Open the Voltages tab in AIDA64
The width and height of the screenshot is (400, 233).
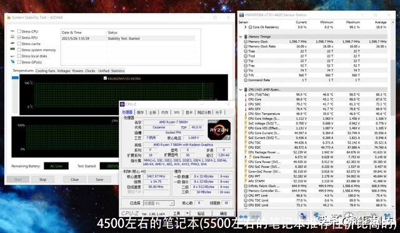(x=64, y=71)
